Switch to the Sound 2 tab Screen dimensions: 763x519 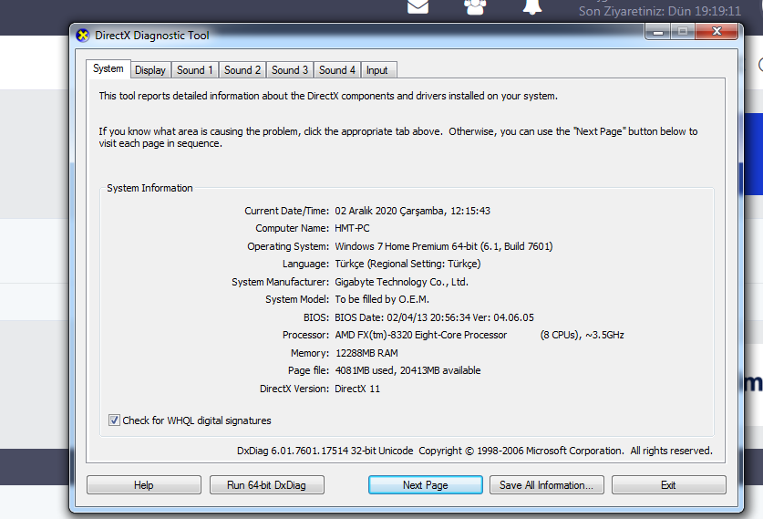pos(242,70)
